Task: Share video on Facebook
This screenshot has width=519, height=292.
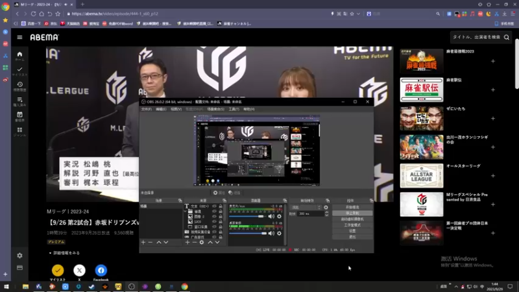Action: click(x=101, y=271)
